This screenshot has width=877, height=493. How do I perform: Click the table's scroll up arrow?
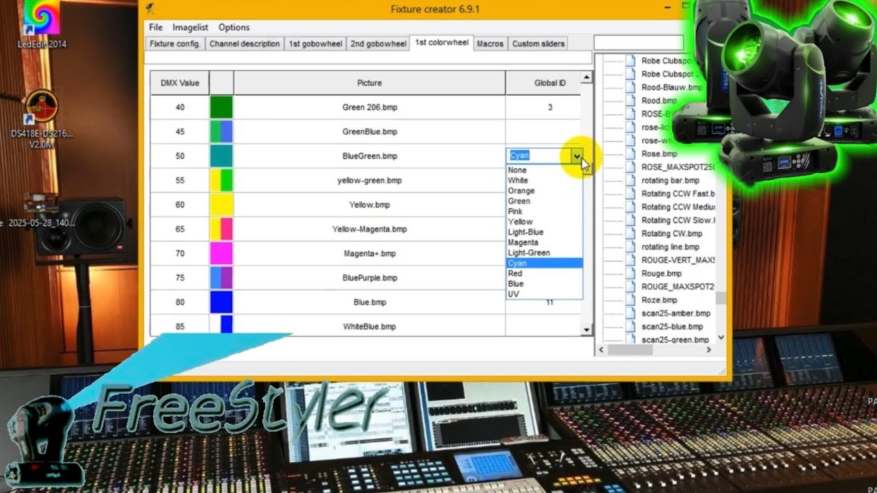coord(586,77)
